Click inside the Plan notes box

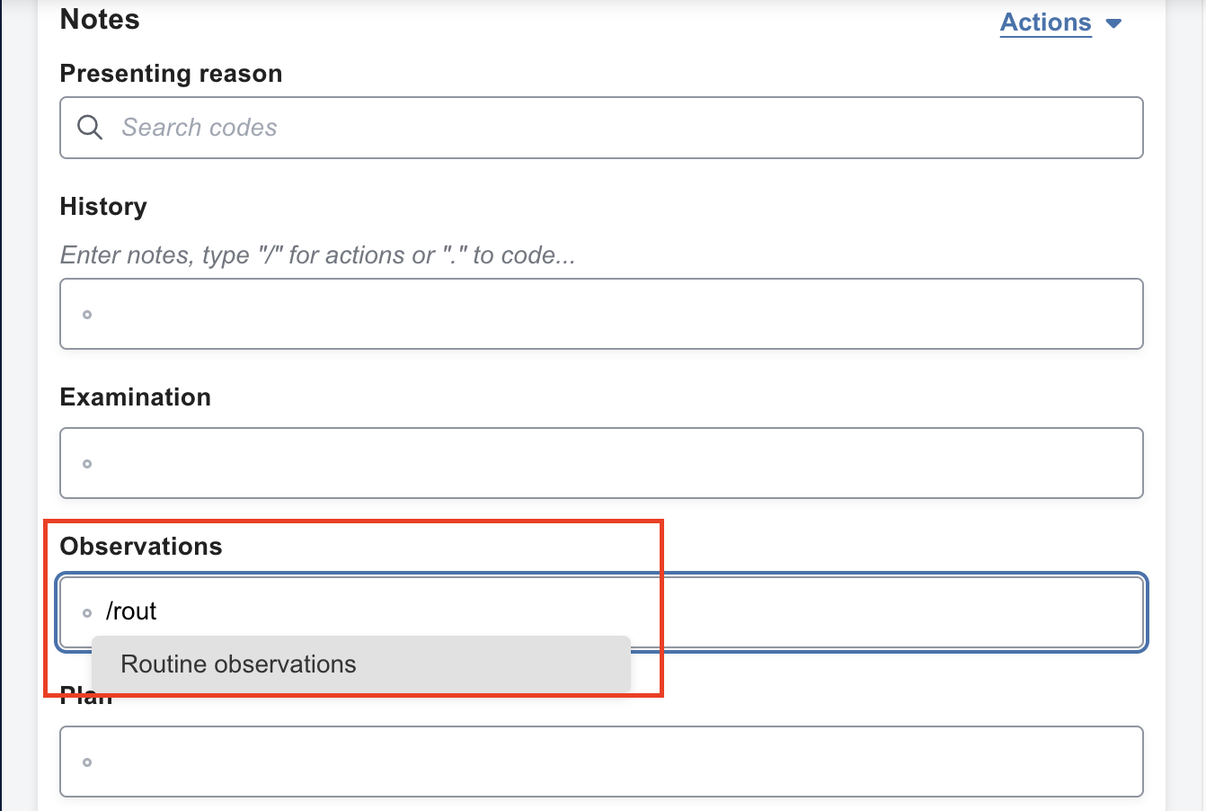coord(602,762)
